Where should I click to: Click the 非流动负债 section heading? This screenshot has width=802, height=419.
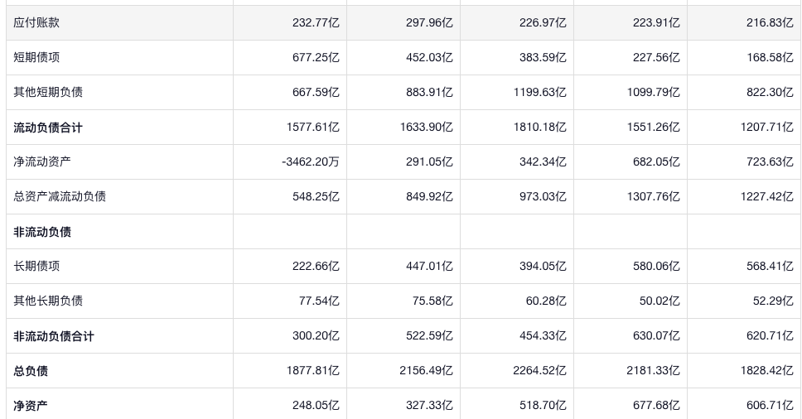42,232
